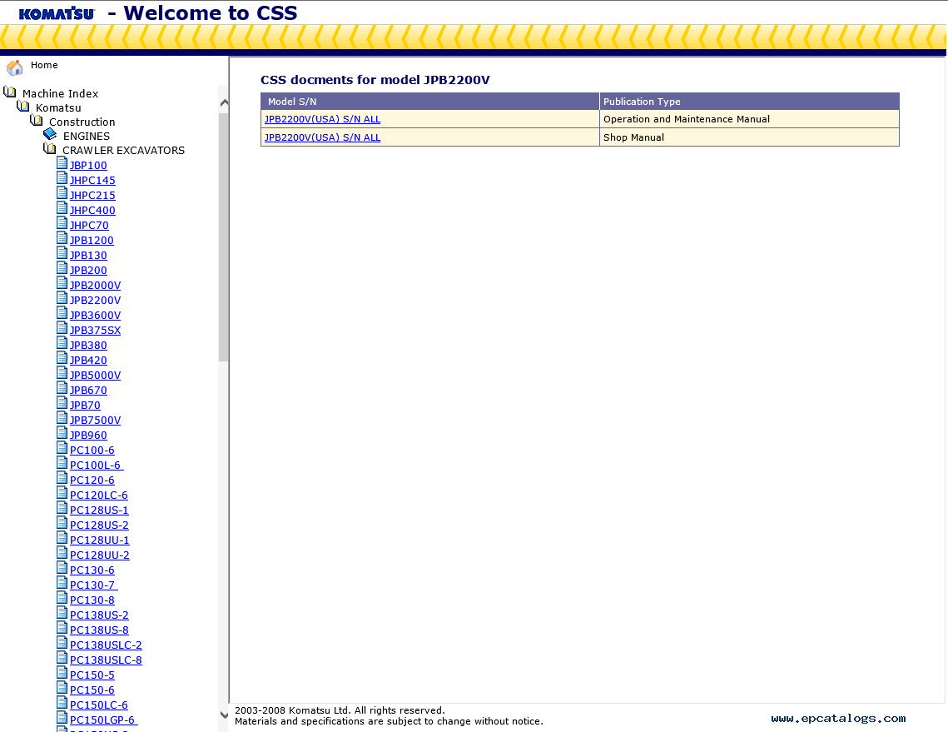Click the sidebar scroll down arrow
The width and height of the screenshot is (948, 732).
click(224, 715)
